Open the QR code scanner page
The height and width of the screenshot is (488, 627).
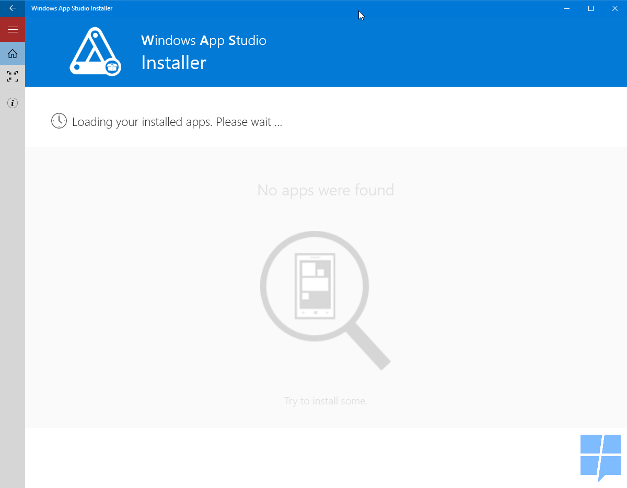(x=13, y=76)
